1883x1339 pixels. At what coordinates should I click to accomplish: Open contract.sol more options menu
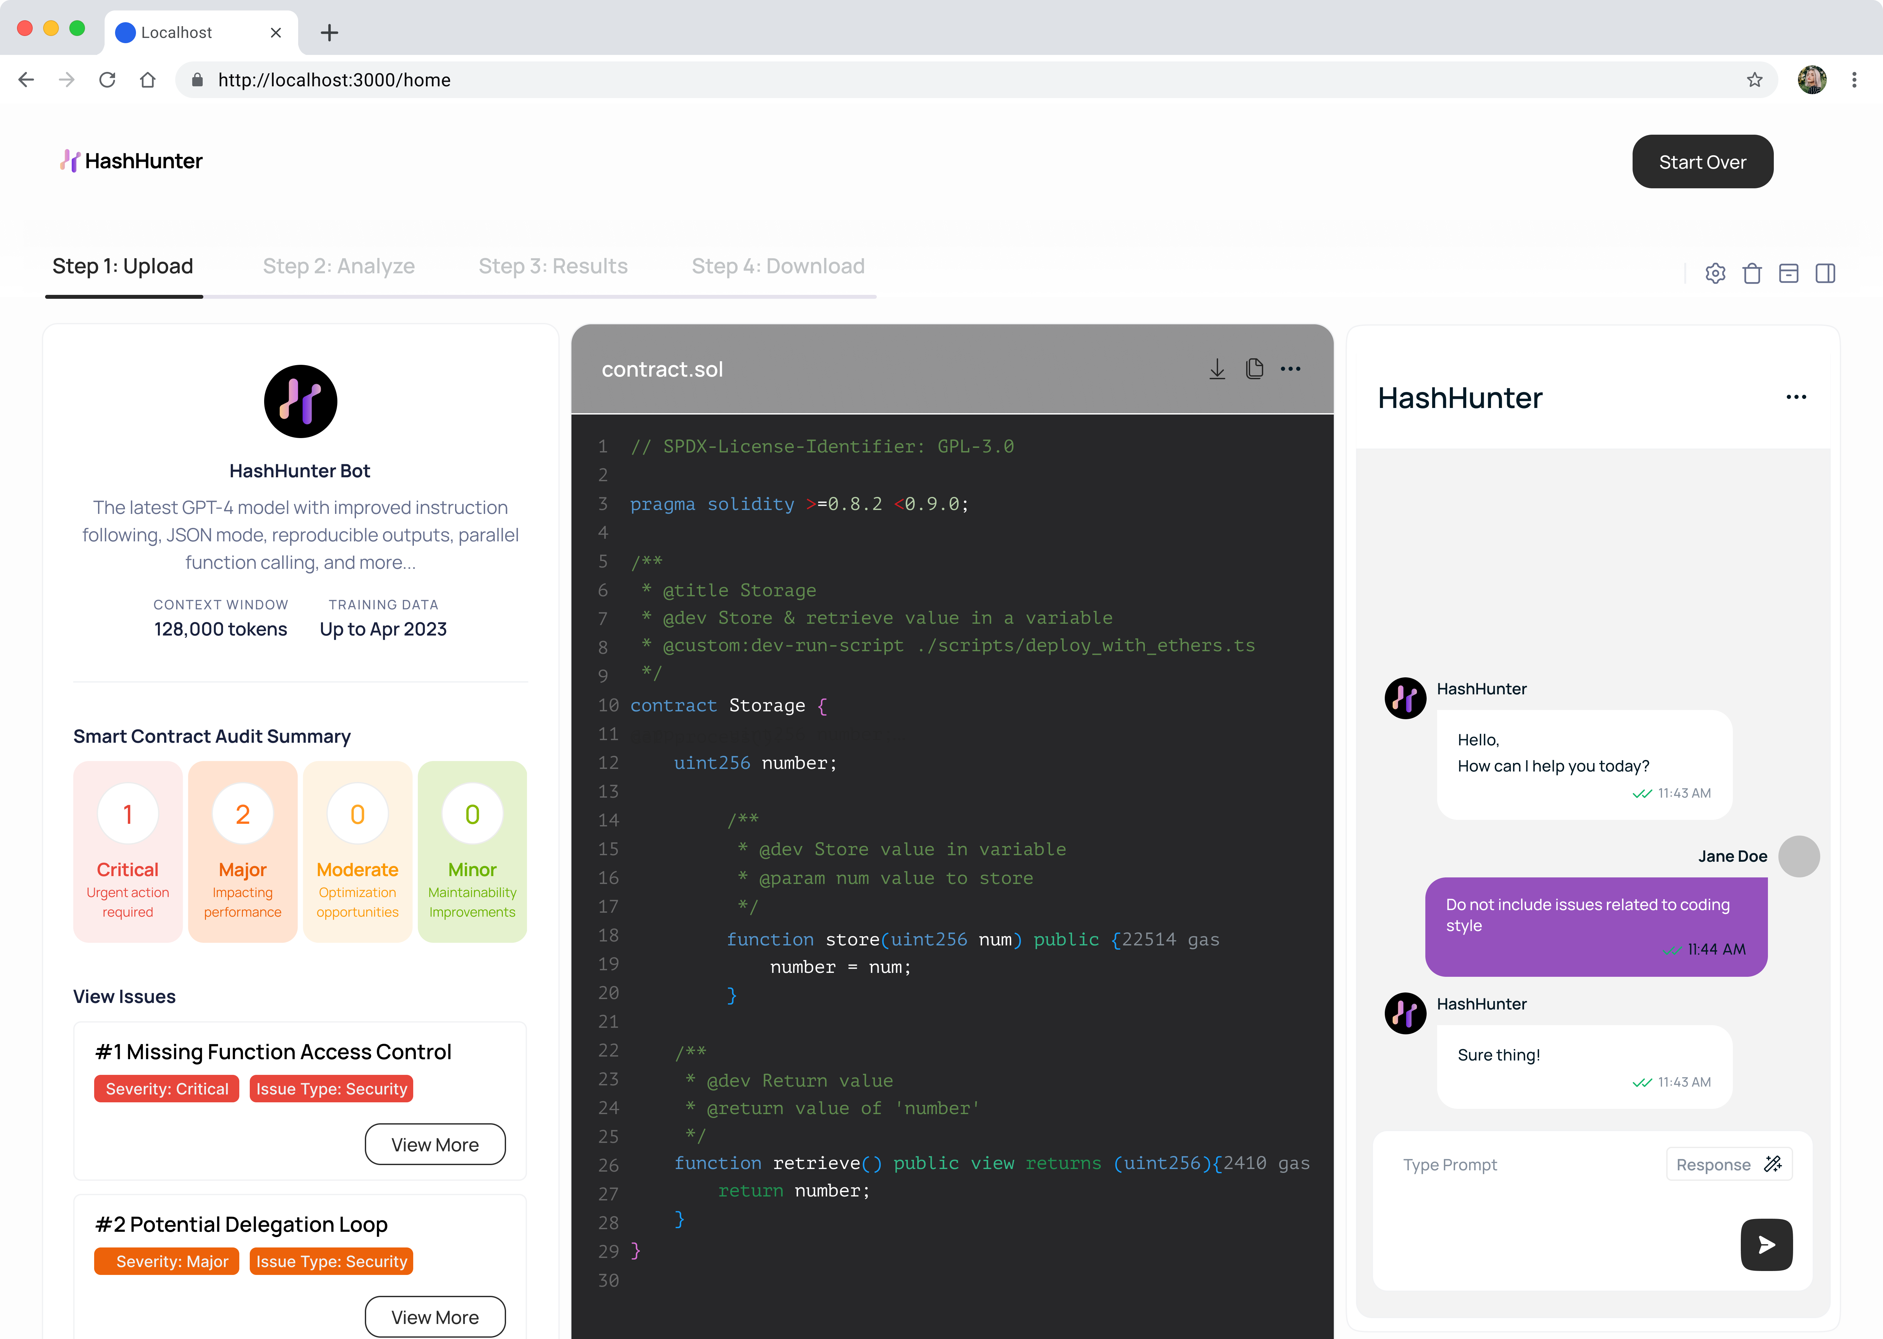(x=1290, y=368)
